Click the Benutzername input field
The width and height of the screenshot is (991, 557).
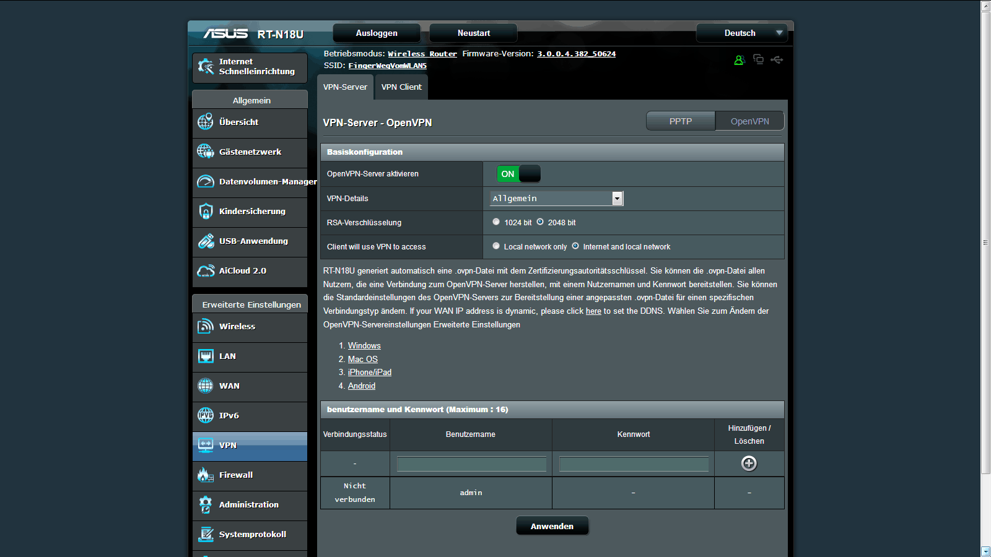471,464
